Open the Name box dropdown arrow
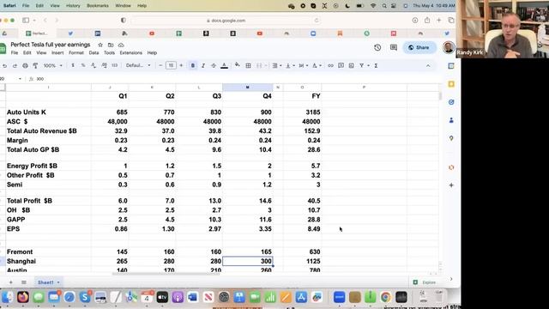Viewport: 549px width, 309px height. click(20, 79)
